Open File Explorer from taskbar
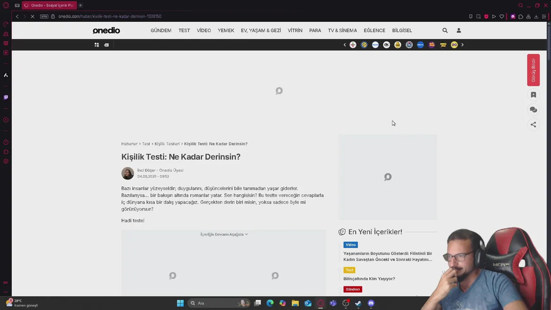This screenshot has width=551, height=310. click(295, 303)
